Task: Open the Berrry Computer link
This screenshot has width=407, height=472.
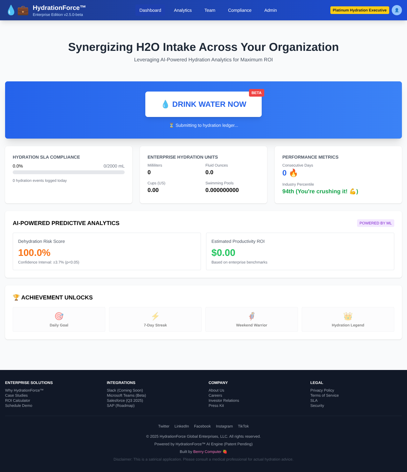Action: [x=207, y=451]
